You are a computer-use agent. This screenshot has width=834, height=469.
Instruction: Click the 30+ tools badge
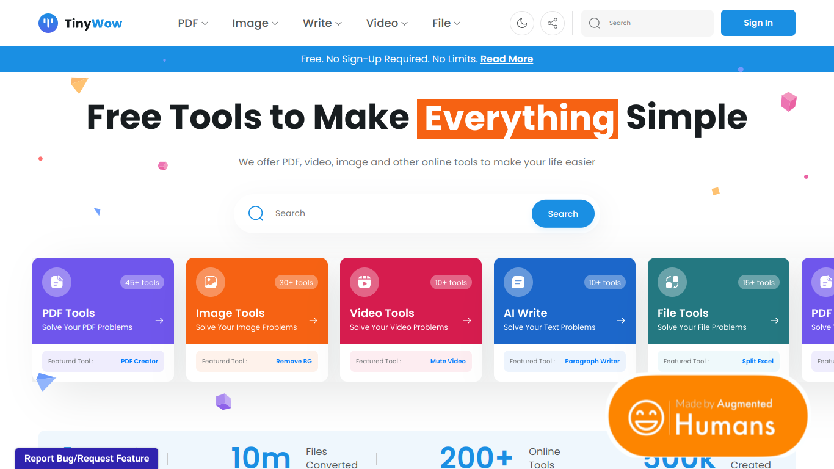[296, 282]
